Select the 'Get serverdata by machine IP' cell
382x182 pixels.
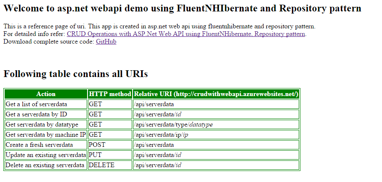pyautogui.click(x=46, y=135)
